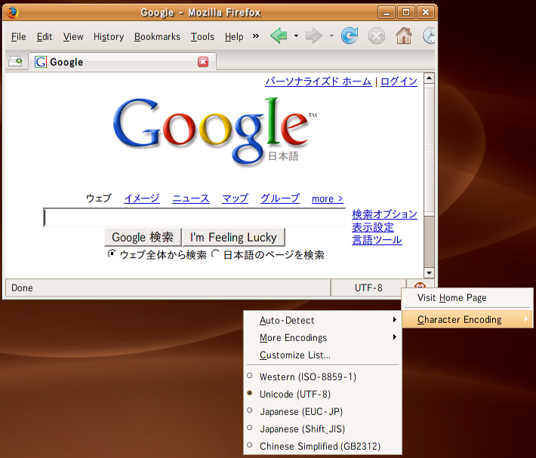The width and height of the screenshot is (536, 458).
Task: Open the Edit menu
Action: pos(45,36)
